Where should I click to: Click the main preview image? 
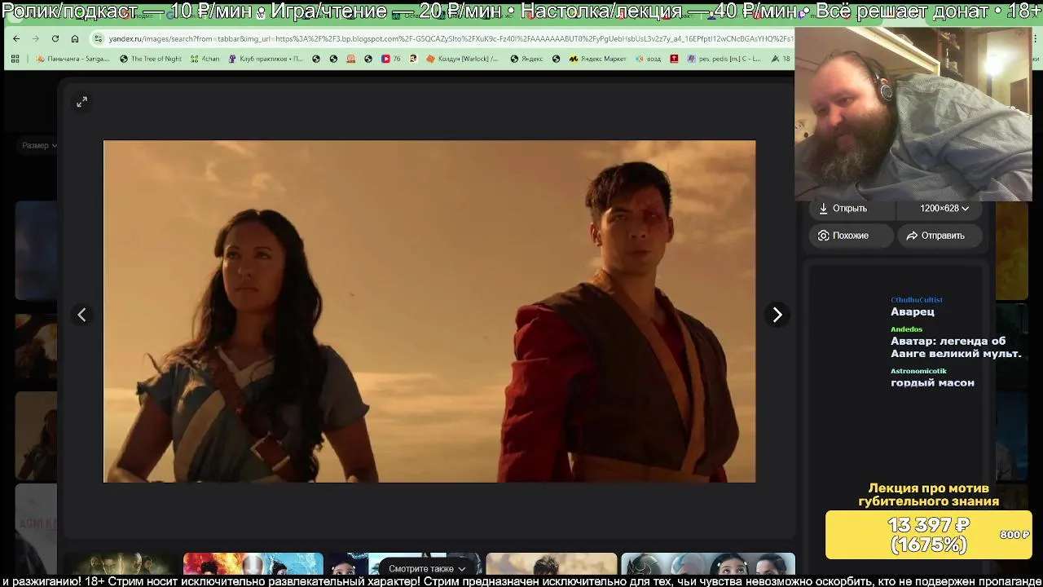(429, 311)
